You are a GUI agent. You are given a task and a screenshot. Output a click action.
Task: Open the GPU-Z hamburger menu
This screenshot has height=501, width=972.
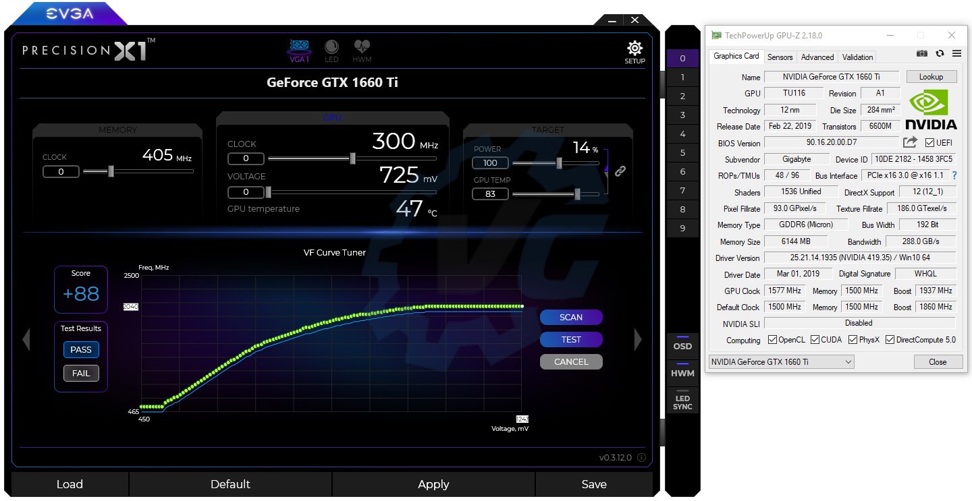click(x=956, y=53)
